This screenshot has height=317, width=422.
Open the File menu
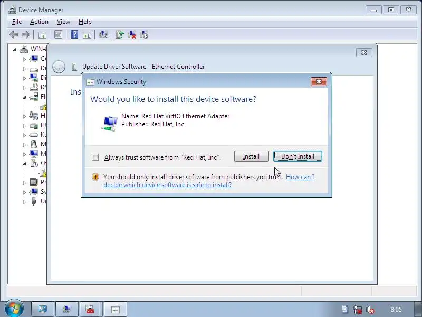point(17,22)
